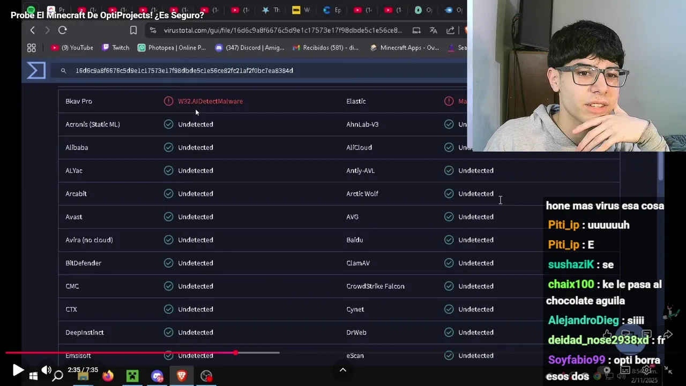Click VirusTotal search magnifier icon
The image size is (686, 386).
63,71
